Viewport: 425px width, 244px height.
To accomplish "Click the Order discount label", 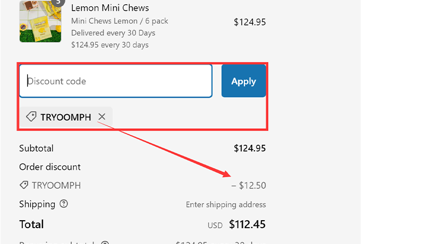I will [50, 167].
